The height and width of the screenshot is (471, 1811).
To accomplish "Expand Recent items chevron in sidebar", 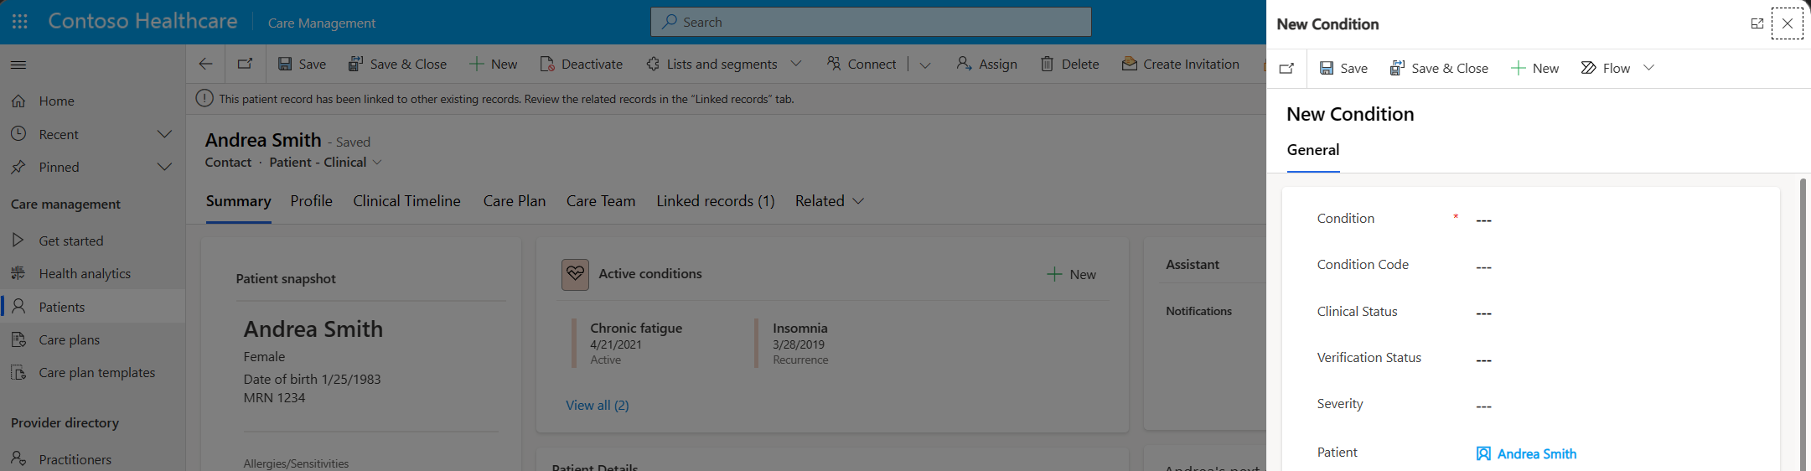I will (x=165, y=134).
